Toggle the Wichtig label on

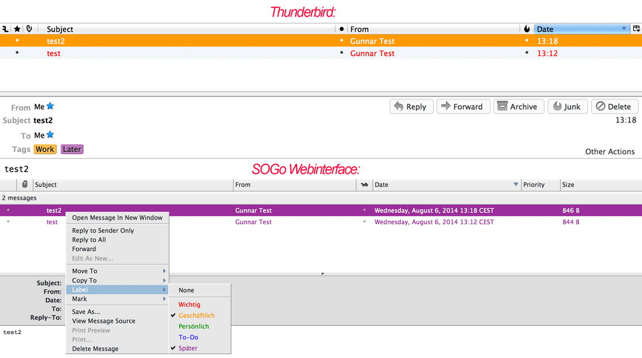click(x=189, y=305)
